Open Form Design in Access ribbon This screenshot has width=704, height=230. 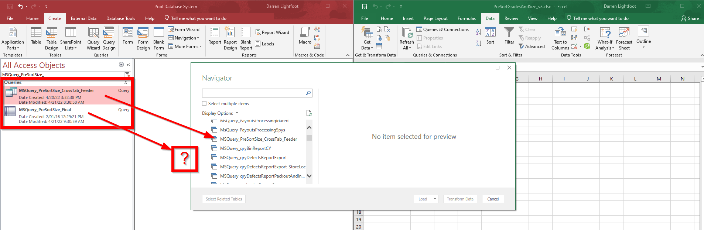pyautogui.click(x=143, y=38)
